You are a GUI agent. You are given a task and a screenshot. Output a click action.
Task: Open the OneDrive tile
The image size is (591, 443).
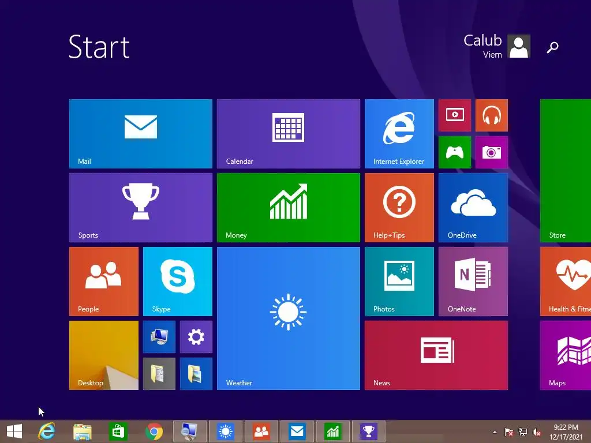pyautogui.click(x=473, y=208)
